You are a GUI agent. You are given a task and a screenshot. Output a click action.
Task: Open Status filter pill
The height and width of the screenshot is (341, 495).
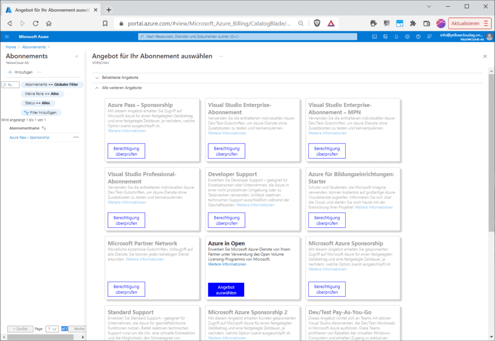tap(38, 103)
